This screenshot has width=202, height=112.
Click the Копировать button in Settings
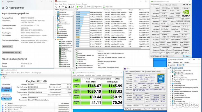(8, 47)
